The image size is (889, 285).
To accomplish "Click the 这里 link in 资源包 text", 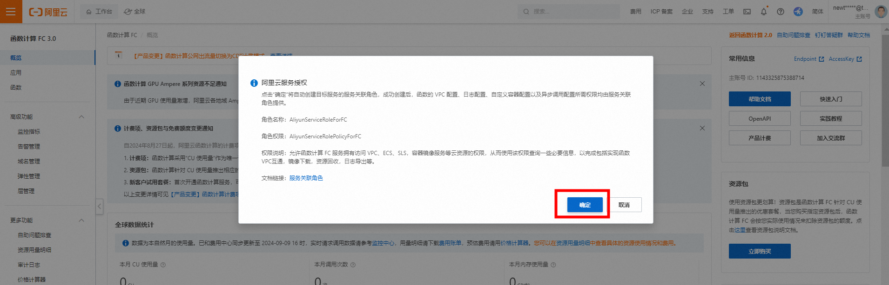I will pyautogui.click(x=740, y=230).
